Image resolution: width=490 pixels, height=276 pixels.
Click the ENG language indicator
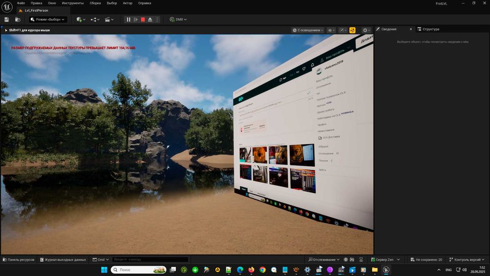coord(448,270)
